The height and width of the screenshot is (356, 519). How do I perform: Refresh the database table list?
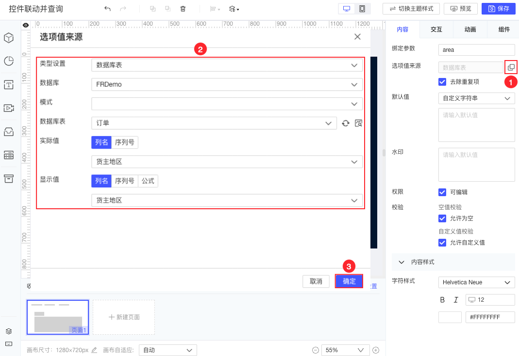coord(346,123)
